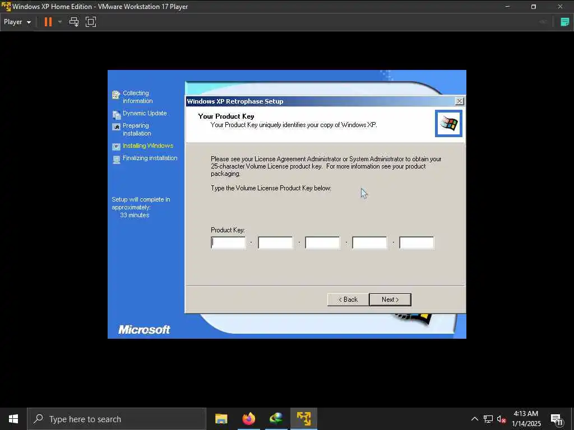
Task: Send Ctrl+Alt+Del to the virtual machine
Action: (x=74, y=22)
